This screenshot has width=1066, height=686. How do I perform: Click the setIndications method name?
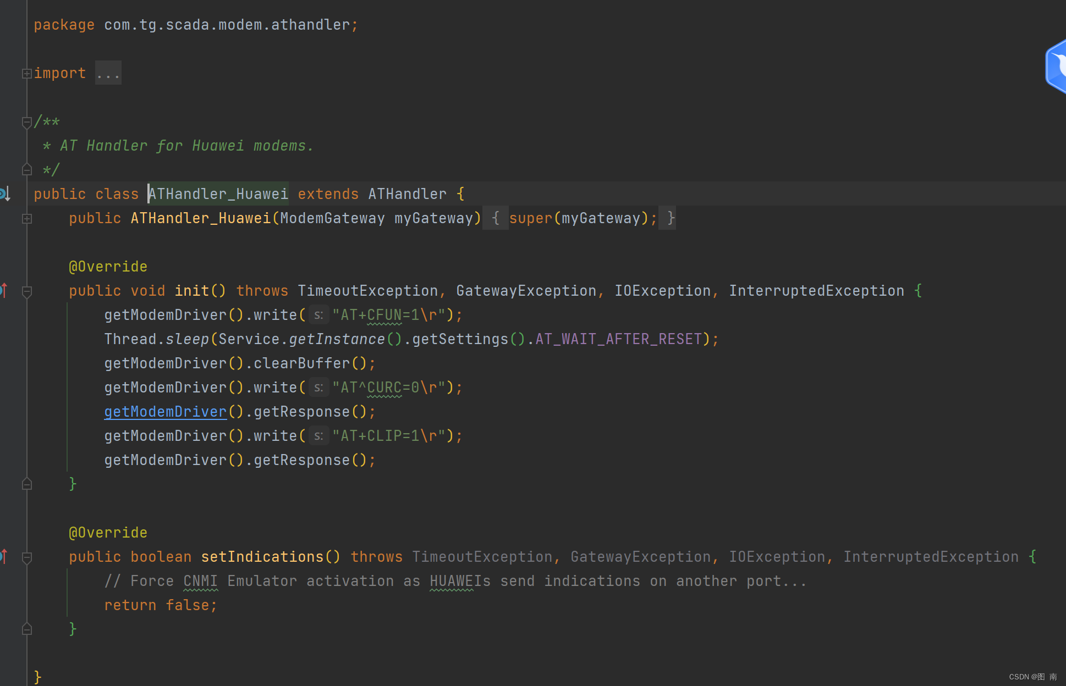pos(262,557)
